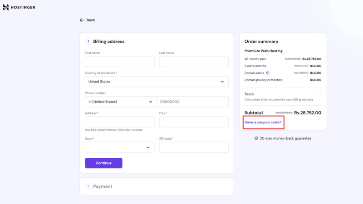363x204 pixels.
Task: Click the First name input field
Action: (x=119, y=62)
